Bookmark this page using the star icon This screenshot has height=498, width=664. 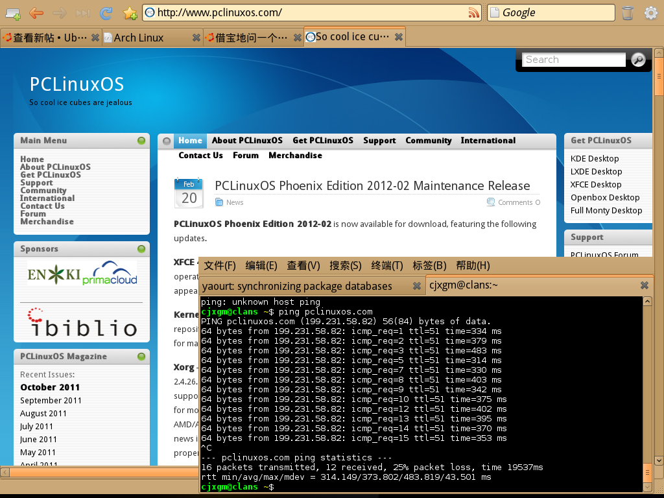pos(130,13)
